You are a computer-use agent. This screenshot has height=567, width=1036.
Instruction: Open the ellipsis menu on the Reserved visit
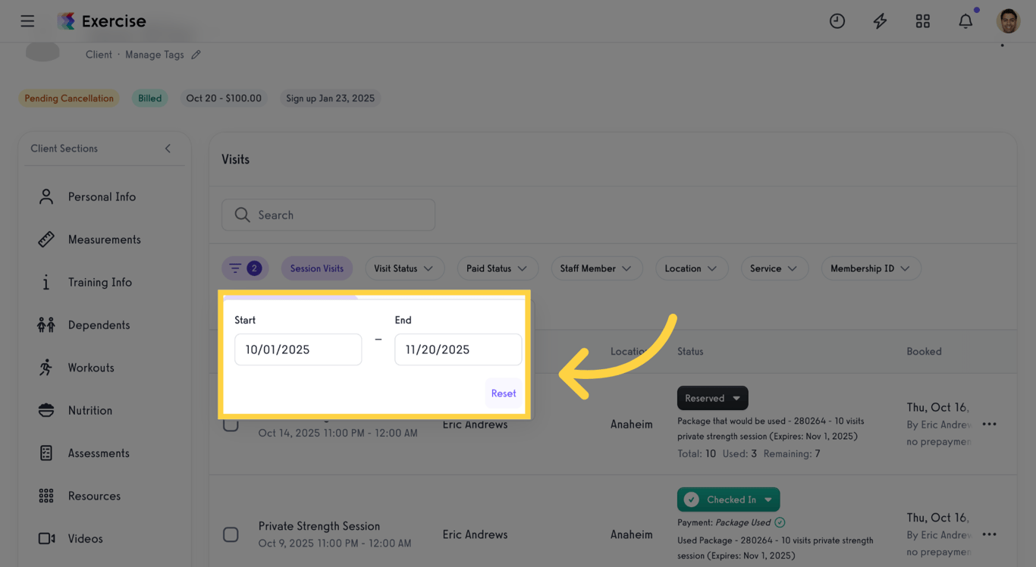point(989,424)
